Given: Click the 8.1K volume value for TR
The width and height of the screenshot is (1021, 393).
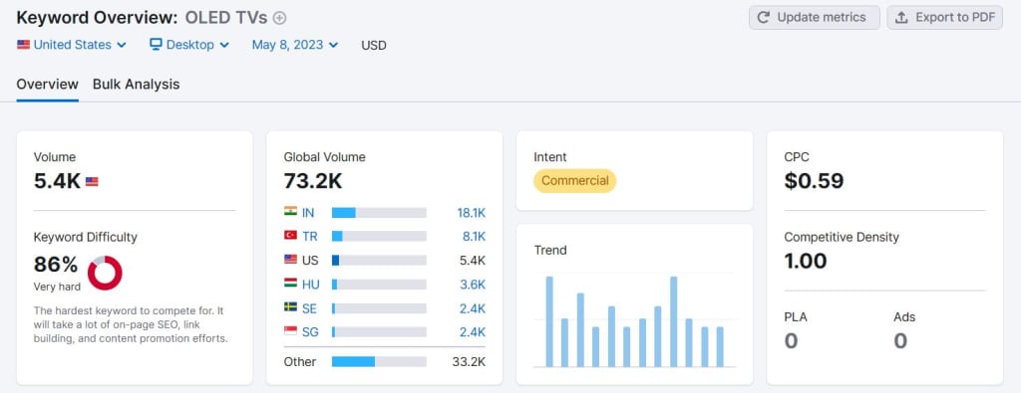Looking at the screenshot, I should tap(474, 237).
